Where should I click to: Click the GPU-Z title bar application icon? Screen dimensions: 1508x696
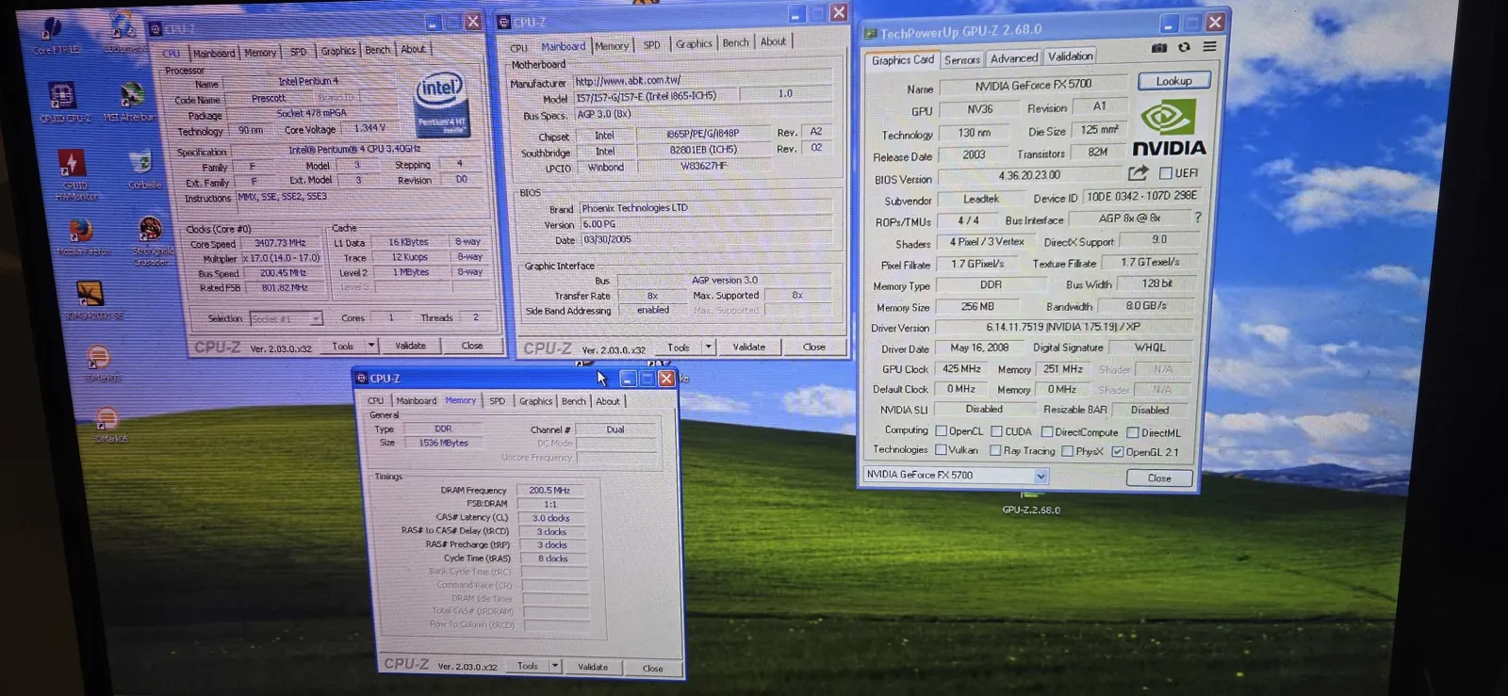[x=870, y=33]
